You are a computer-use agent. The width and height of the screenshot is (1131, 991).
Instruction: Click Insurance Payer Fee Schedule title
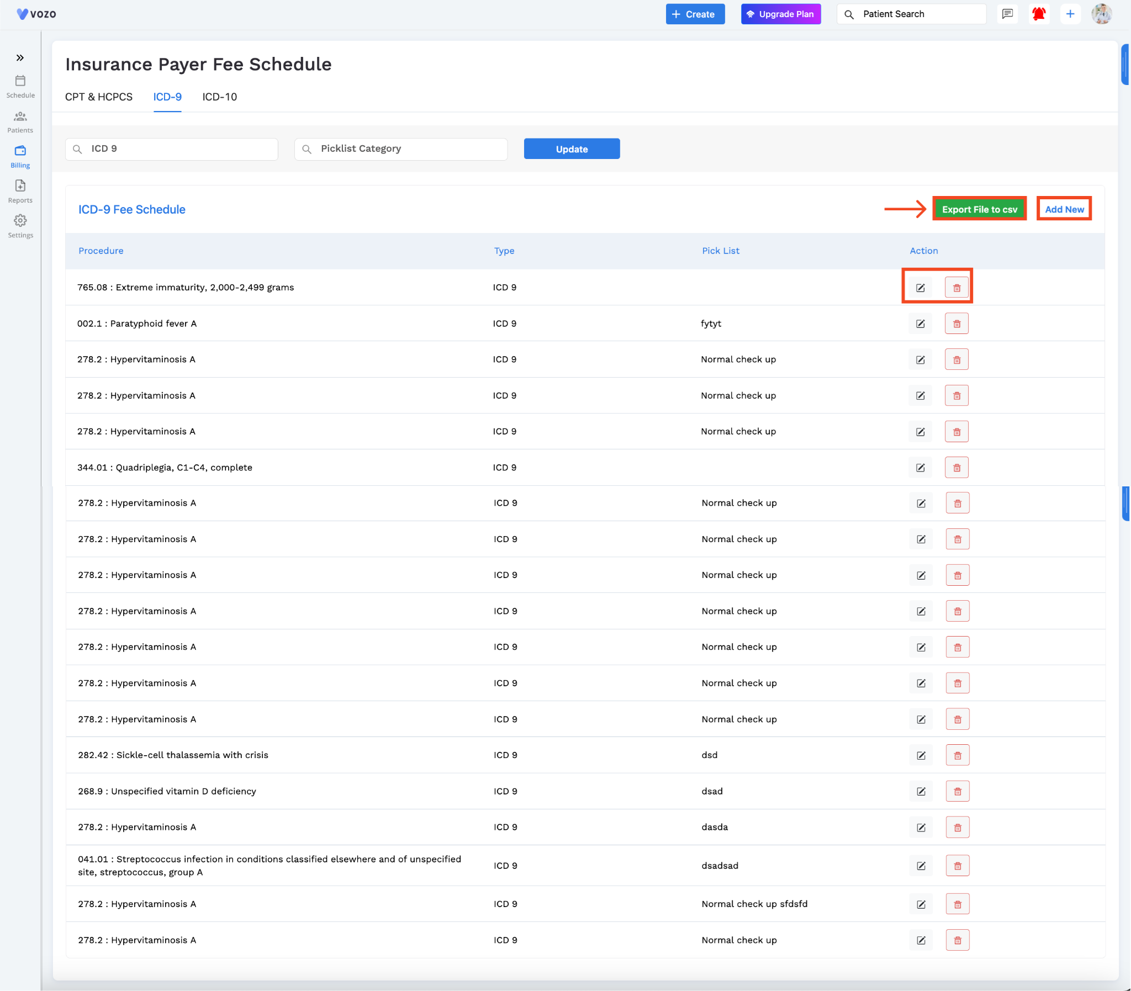pyautogui.click(x=198, y=64)
